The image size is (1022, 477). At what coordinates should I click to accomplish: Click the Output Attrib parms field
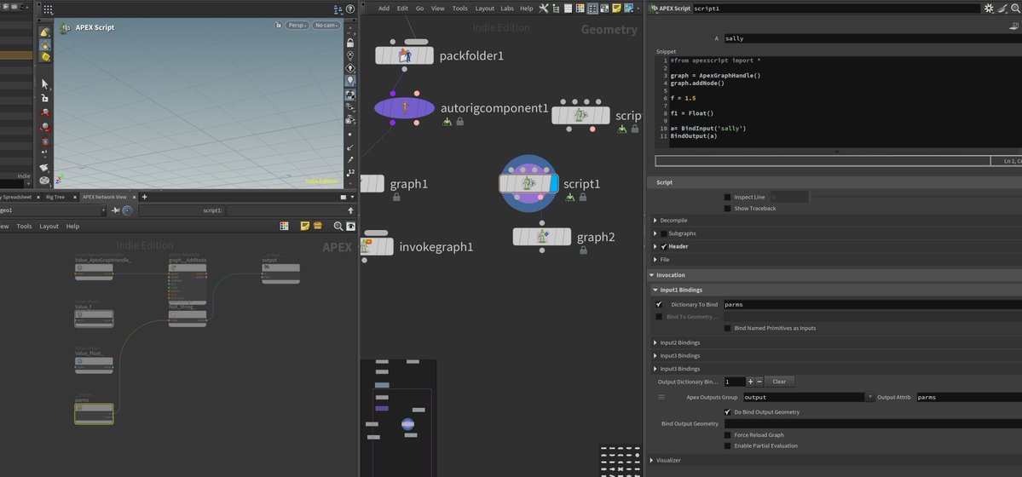coord(968,397)
